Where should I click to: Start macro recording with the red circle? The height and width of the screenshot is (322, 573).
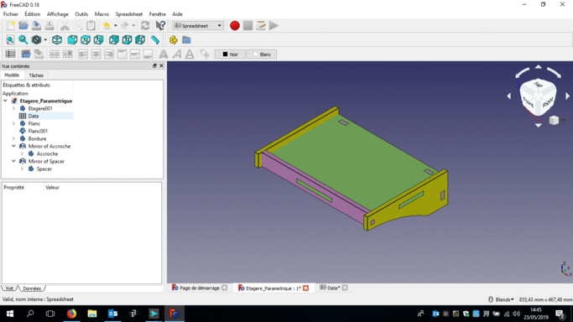(x=235, y=25)
